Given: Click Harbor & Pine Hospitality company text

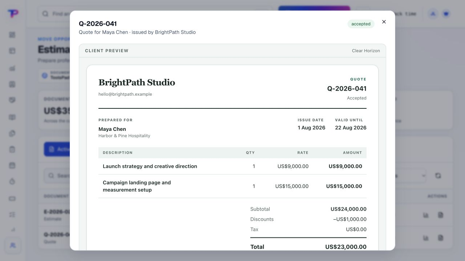Looking at the screenshot, I should tap(124, 136).
